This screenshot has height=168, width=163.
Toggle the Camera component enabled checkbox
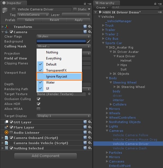point(11,32)
